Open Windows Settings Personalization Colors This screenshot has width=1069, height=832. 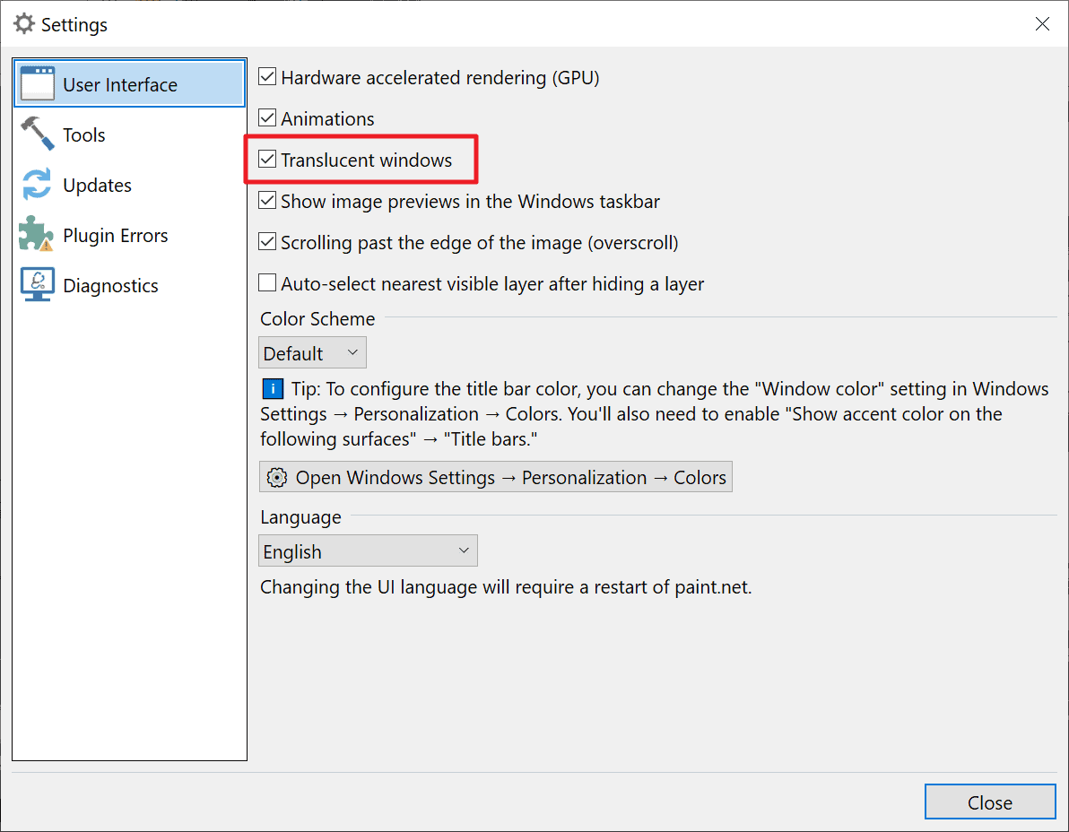click(495, 477)
